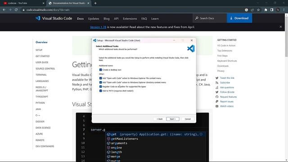Click getMaxListeners in the code suggestion list
This screenshot has width=288, height=162.
[124, 139]
